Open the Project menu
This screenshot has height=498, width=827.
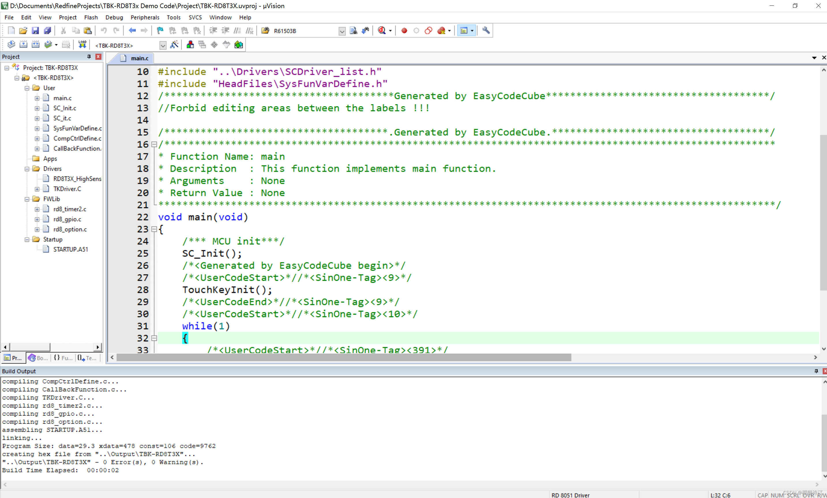[x=67, y=18]
